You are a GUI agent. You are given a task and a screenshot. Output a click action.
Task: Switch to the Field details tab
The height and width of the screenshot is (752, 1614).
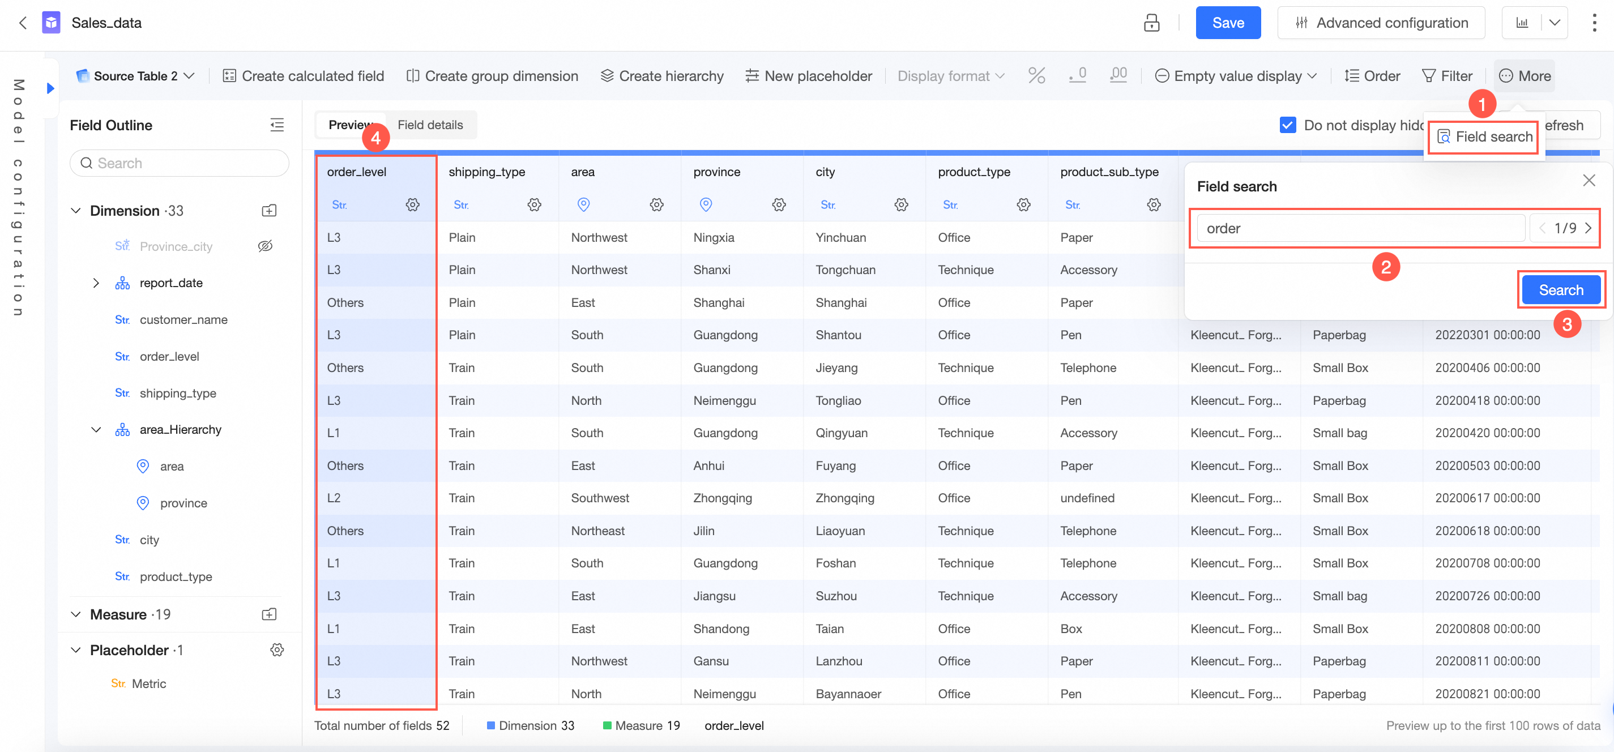tap(430, 125)
